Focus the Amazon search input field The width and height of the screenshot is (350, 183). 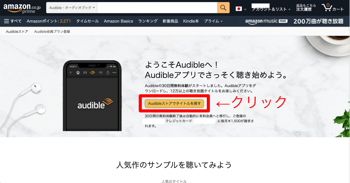157,7
